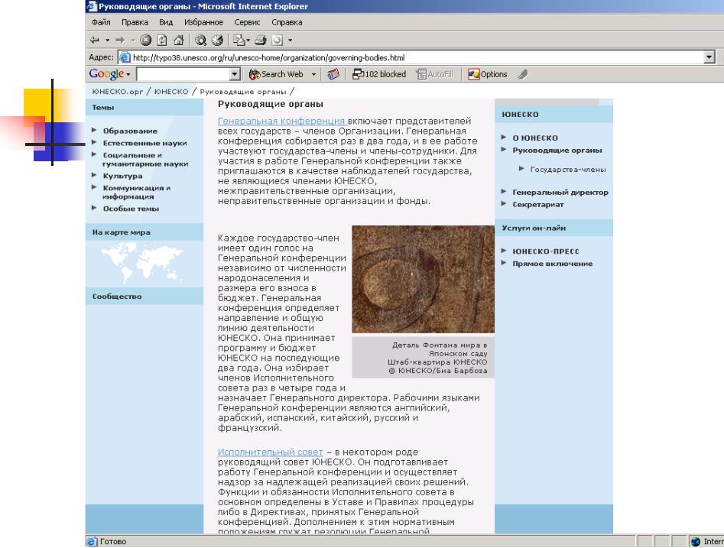Click the Forward arrow in the toolbar
Viewport: 724px width, 548px height.
pos(119,41)
